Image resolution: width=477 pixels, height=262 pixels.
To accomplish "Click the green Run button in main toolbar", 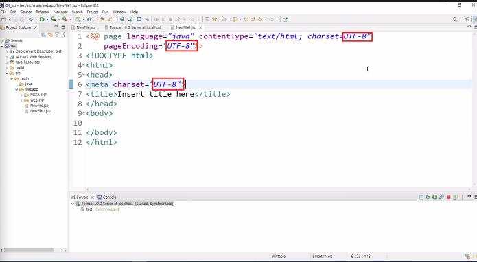I will pyautogui.click(x=42, y=19).
